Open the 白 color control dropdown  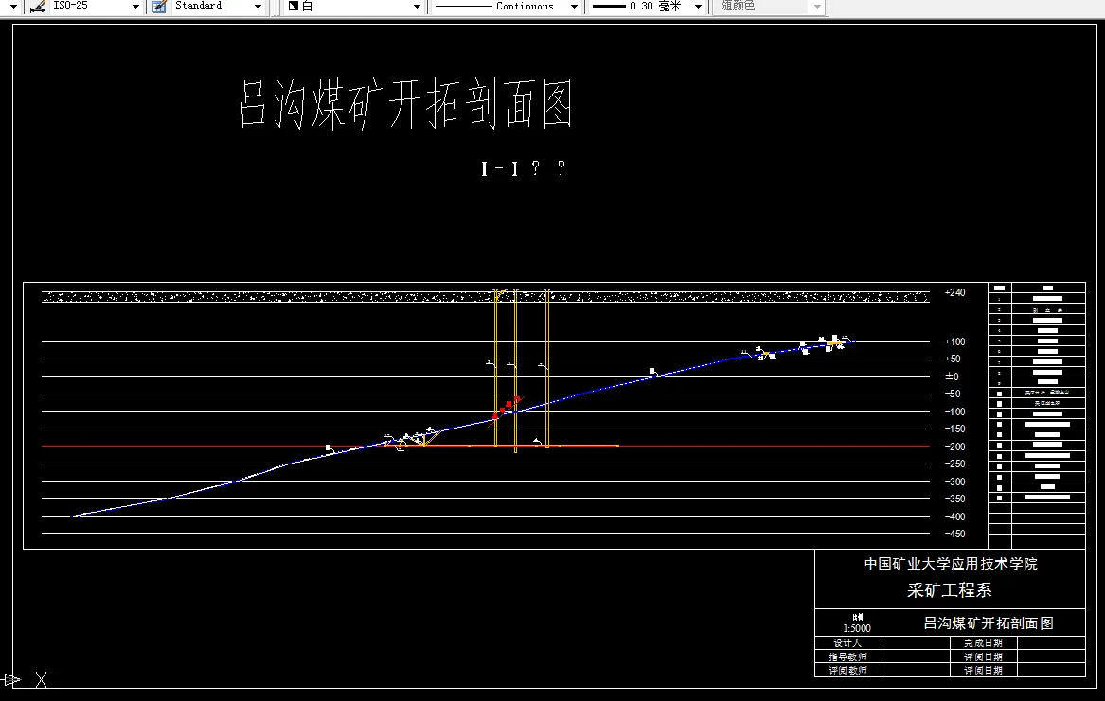(x=417, y=7)
